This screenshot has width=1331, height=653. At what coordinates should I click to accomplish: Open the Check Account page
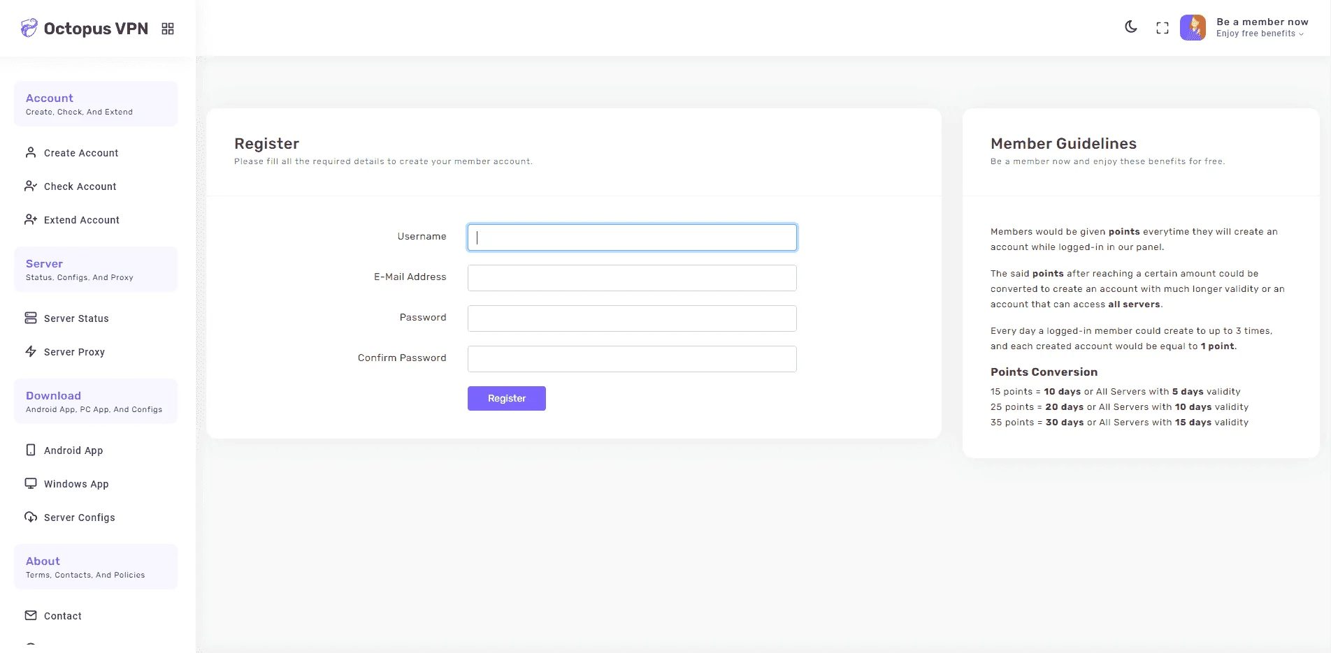80,186
